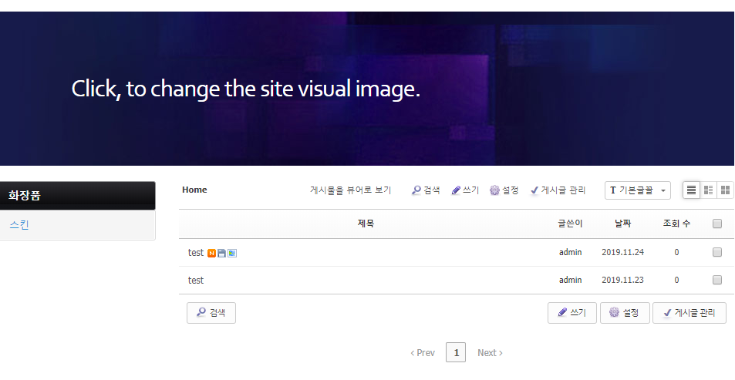Click admin author of 2019.11.23 post

[571, 280]
